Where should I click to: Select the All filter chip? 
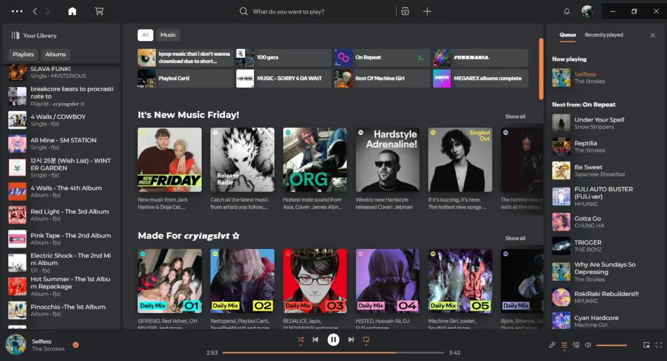coord(145,35)
